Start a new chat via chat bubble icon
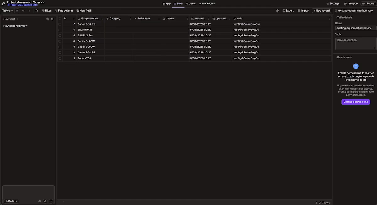 click(x=48, y=19)
